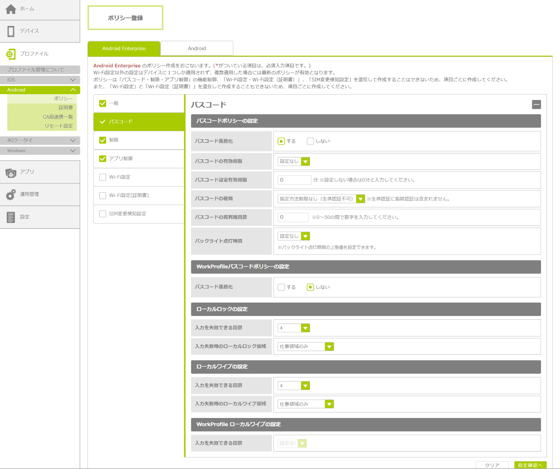Open the Device section icon
The image size is (560, 469).
point(11,31)
